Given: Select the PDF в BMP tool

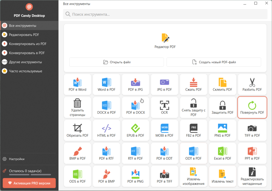Looking at the screenshot, I should [106, 176].
